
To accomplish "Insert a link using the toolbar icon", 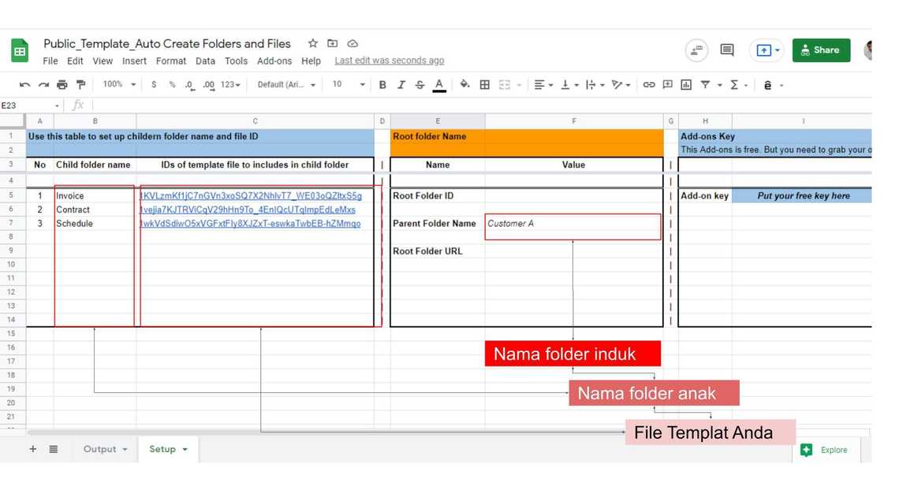I will click(648, 85).
